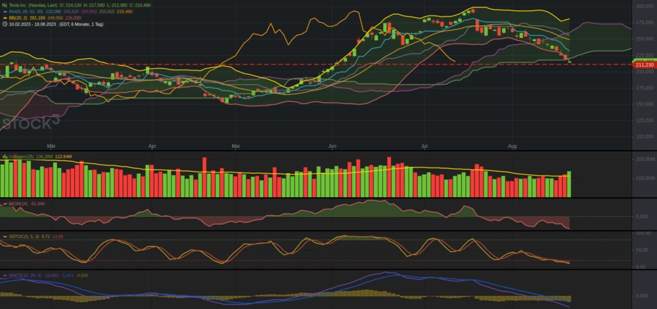Click the 175,000 price axis label
657x309 pixels.
tap(645, 88)
